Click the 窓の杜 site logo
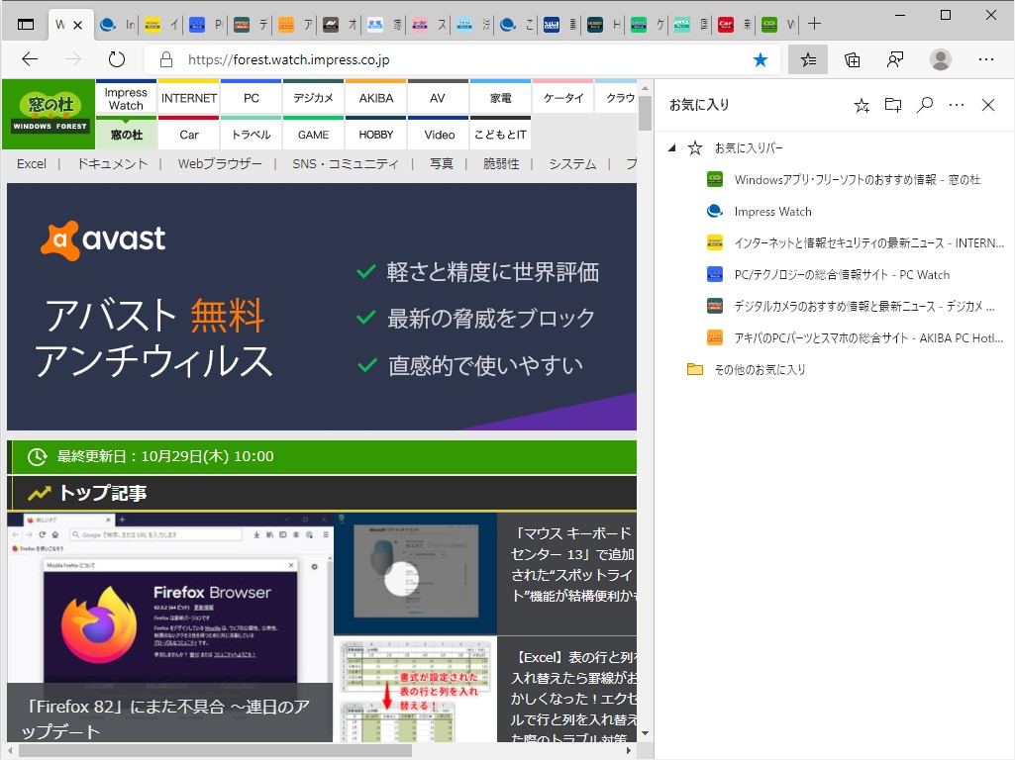 point(47,112)
